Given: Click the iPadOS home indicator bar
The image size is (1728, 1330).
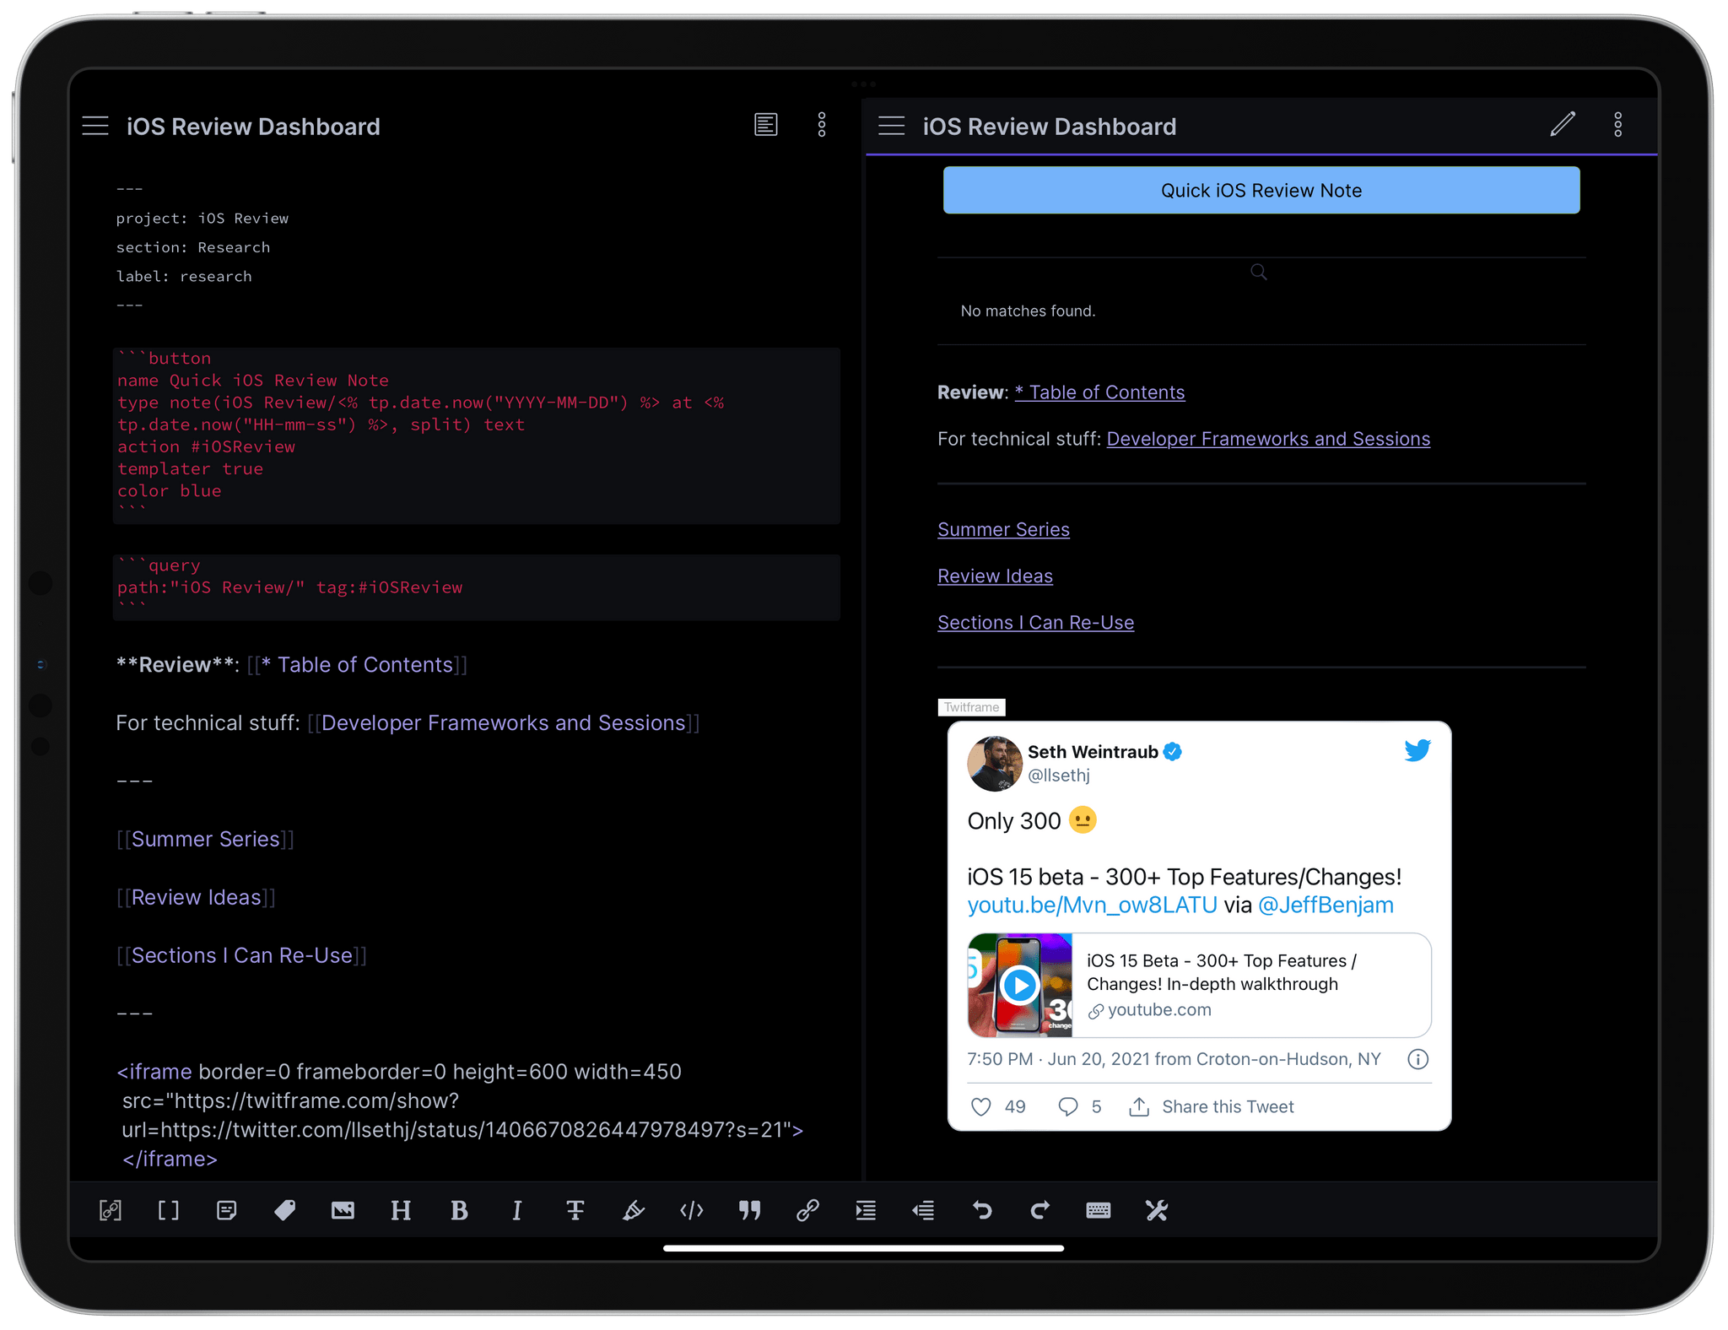Looking at the screenshot, I should pyautogui.click(x=863, y=1248).
